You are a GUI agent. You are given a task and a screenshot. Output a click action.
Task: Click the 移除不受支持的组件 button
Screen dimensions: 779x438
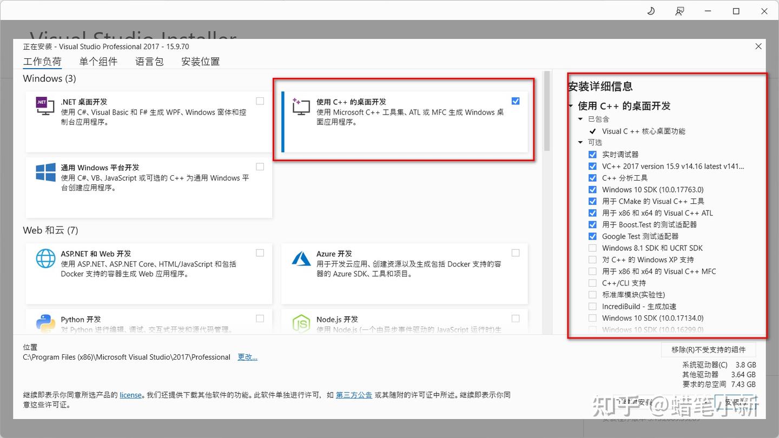(x=709, y=349)
